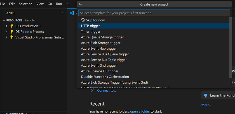The width and height of the screenshot is (235, 114).
Task: Expand the DS Robotic Process subscription
Action: 6,31
